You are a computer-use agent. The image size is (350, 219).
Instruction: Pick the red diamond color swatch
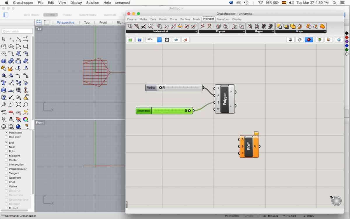(346, 37)
